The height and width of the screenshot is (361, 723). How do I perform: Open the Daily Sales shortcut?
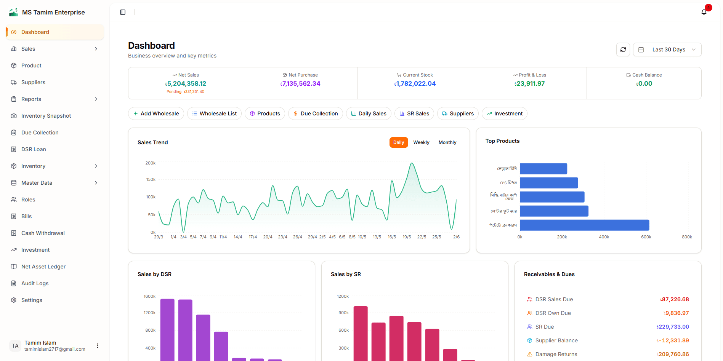[x=369, y=113]
